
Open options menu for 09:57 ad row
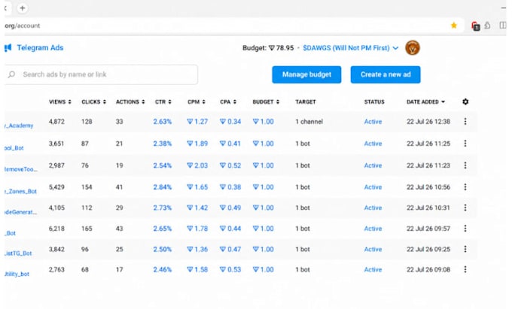click(x=465, y=229)
